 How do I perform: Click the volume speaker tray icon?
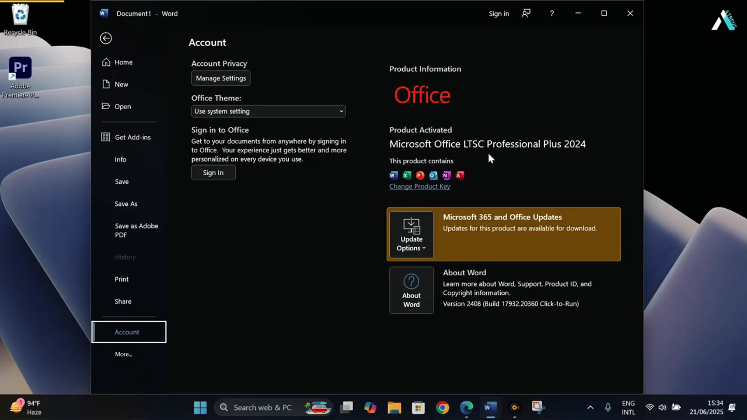click(663, 408)
